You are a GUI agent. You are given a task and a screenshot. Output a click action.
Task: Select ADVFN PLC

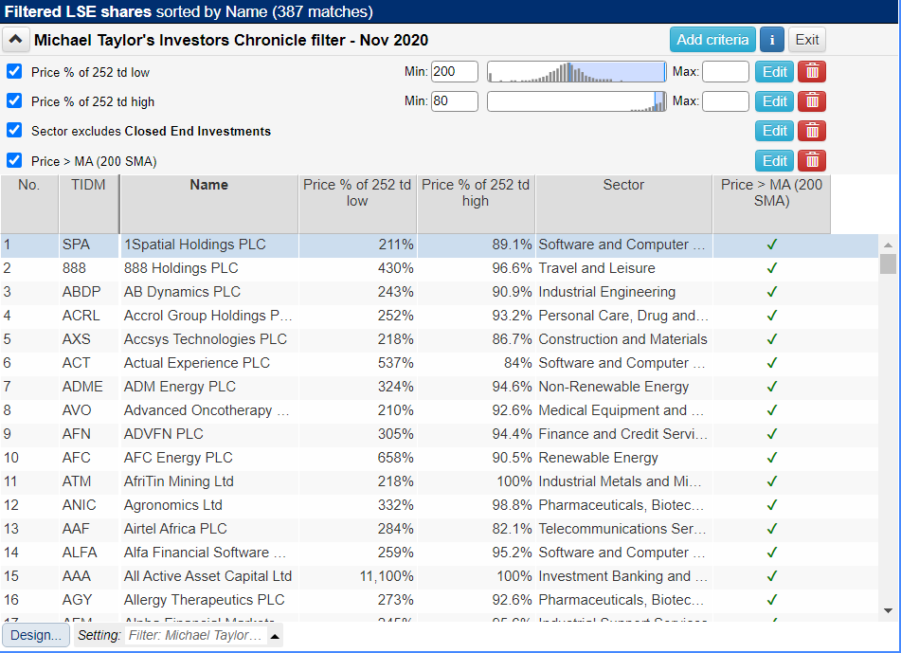(164, 434)
